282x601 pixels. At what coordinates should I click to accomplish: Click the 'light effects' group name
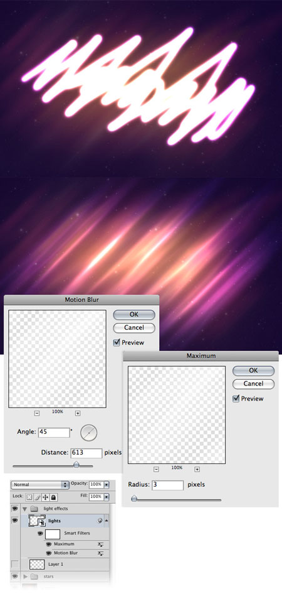click(x=56, y=509)
